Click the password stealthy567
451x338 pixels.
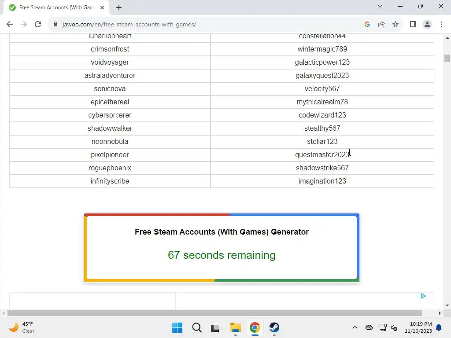[322, 129]
